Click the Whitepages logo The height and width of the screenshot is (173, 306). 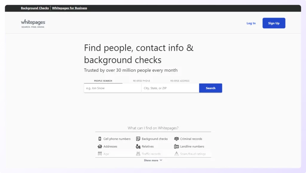tap(33, 23)
